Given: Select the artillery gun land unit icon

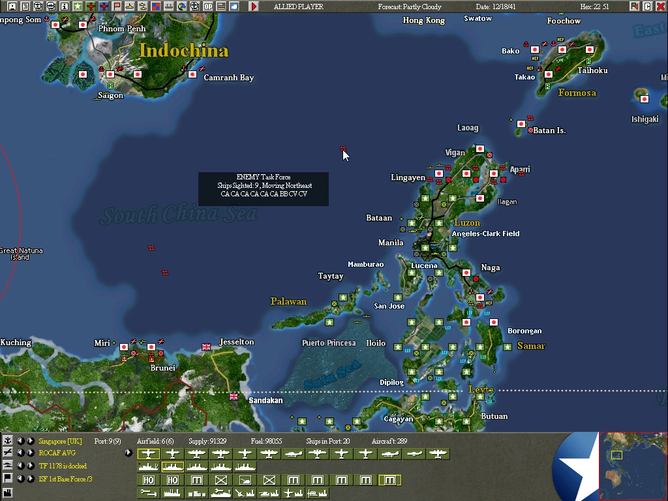Looking at the screenshot, I should click(x=245, y=481).
